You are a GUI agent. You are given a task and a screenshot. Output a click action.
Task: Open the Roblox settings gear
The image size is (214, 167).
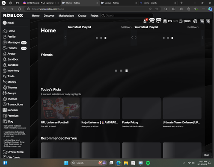(195, 21)
